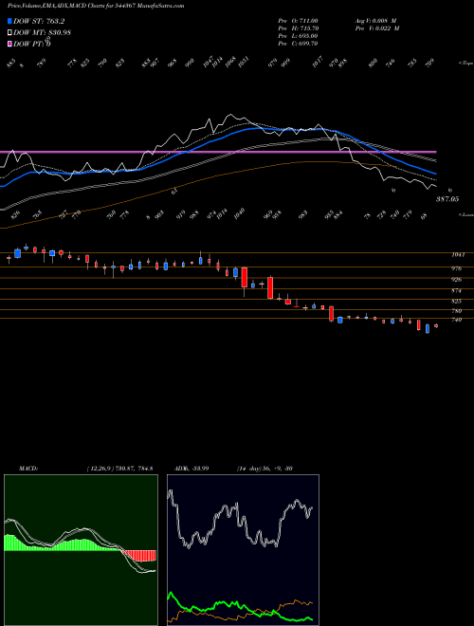Screen dimensions: 474x626
Task: Click inside the MACD histogram panel
Action: (x=81, y=550)
